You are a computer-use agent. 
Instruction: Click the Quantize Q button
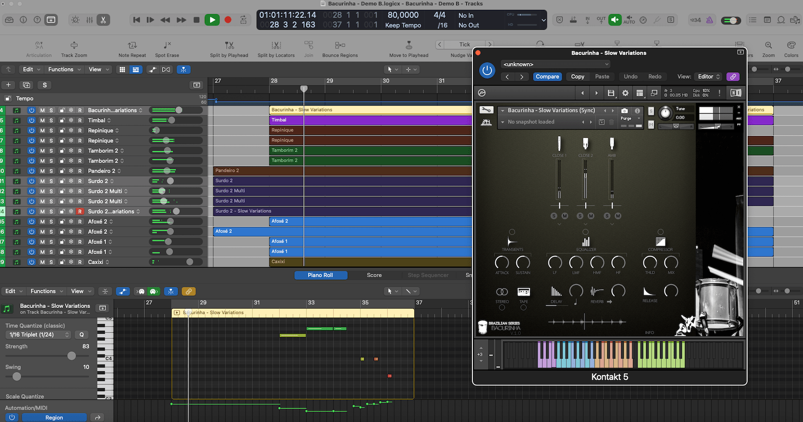82,335
